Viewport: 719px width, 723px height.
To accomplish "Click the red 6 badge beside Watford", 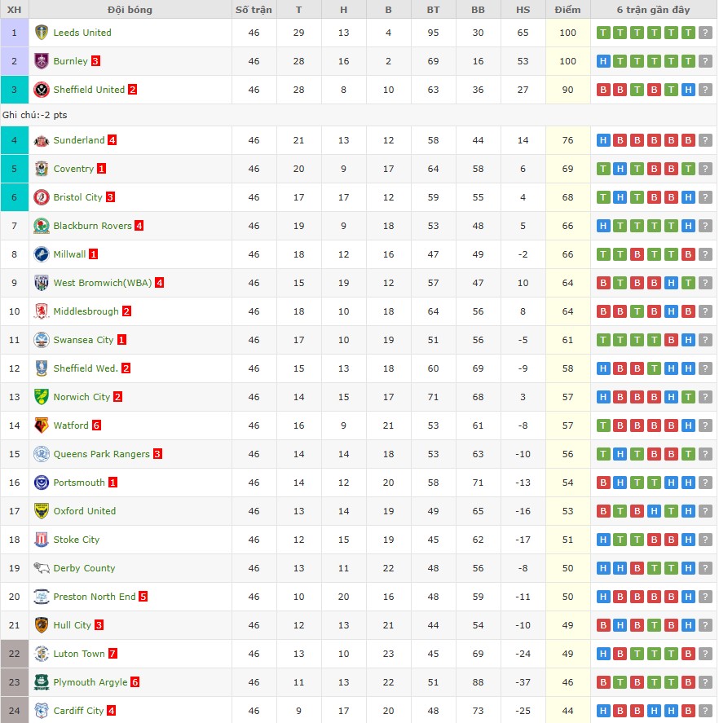I will pos(96,425).
